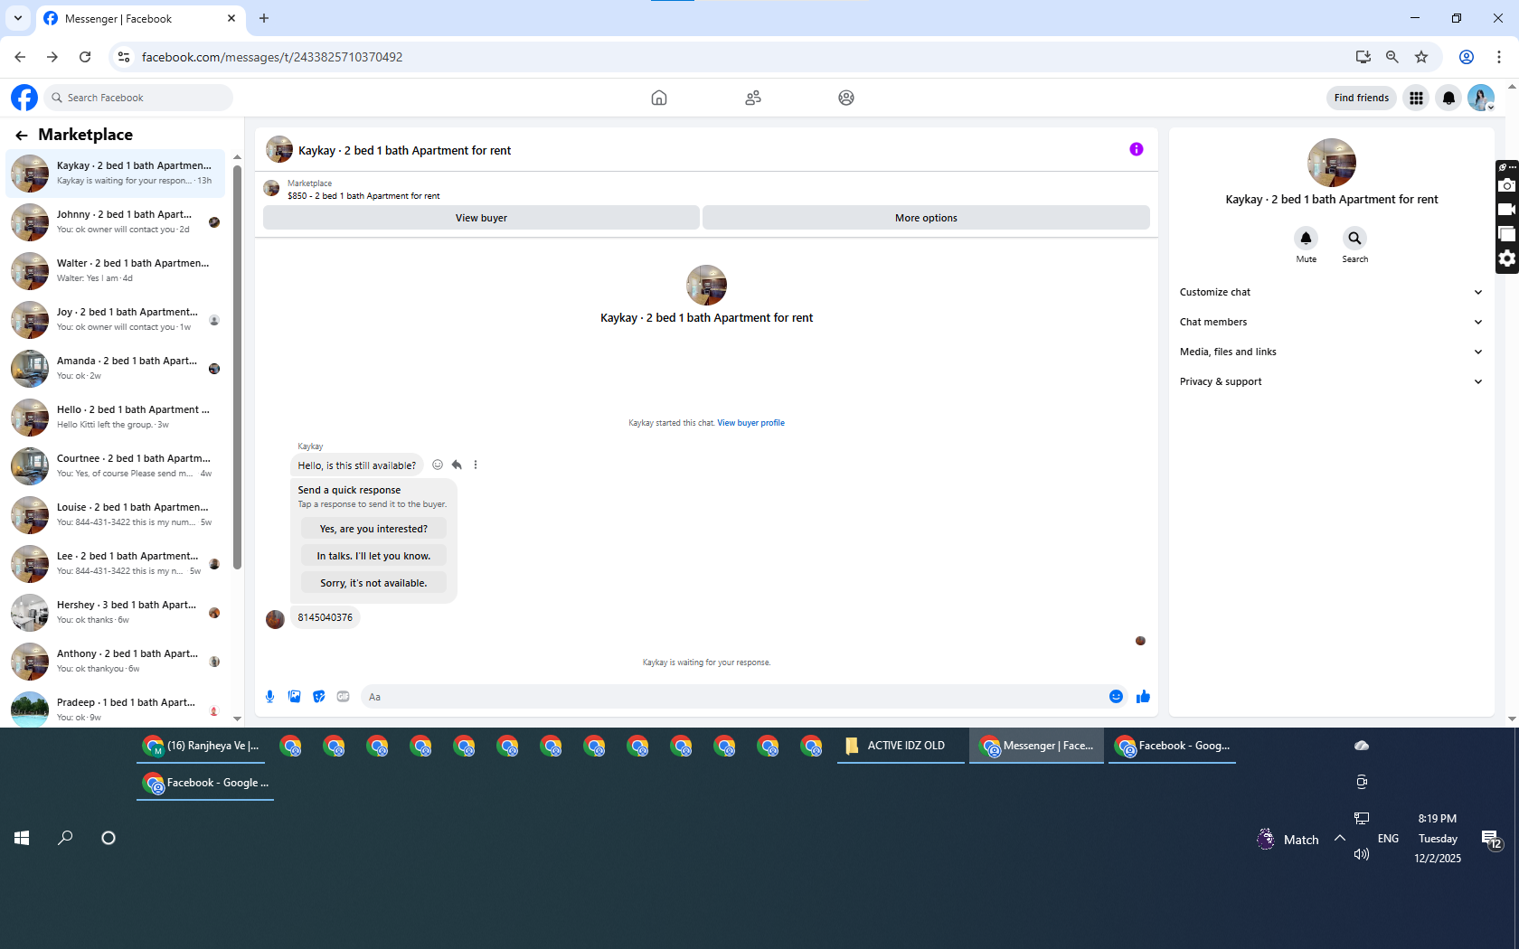The image size is (1519, 949).
Task: Click More options button
Action: (x=926, y=218)
